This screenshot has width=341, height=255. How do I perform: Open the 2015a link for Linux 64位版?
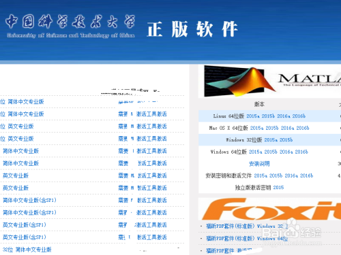(253, 116)
